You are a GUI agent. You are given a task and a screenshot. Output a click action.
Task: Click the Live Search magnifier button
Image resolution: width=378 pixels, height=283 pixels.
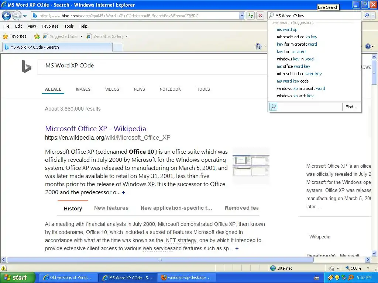pyautogui.click(x=367, y=15)
